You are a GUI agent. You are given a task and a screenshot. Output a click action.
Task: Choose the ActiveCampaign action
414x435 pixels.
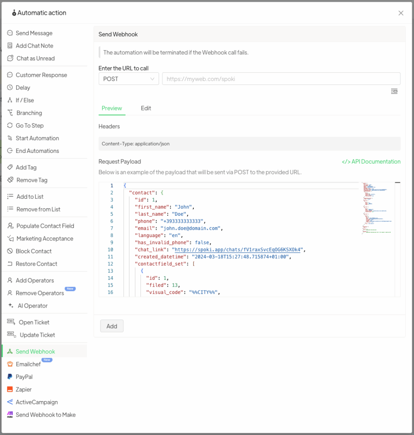pyautogui.click(x=36, y=402)
